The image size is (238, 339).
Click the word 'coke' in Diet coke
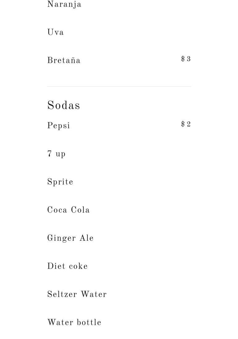[78, 266]
